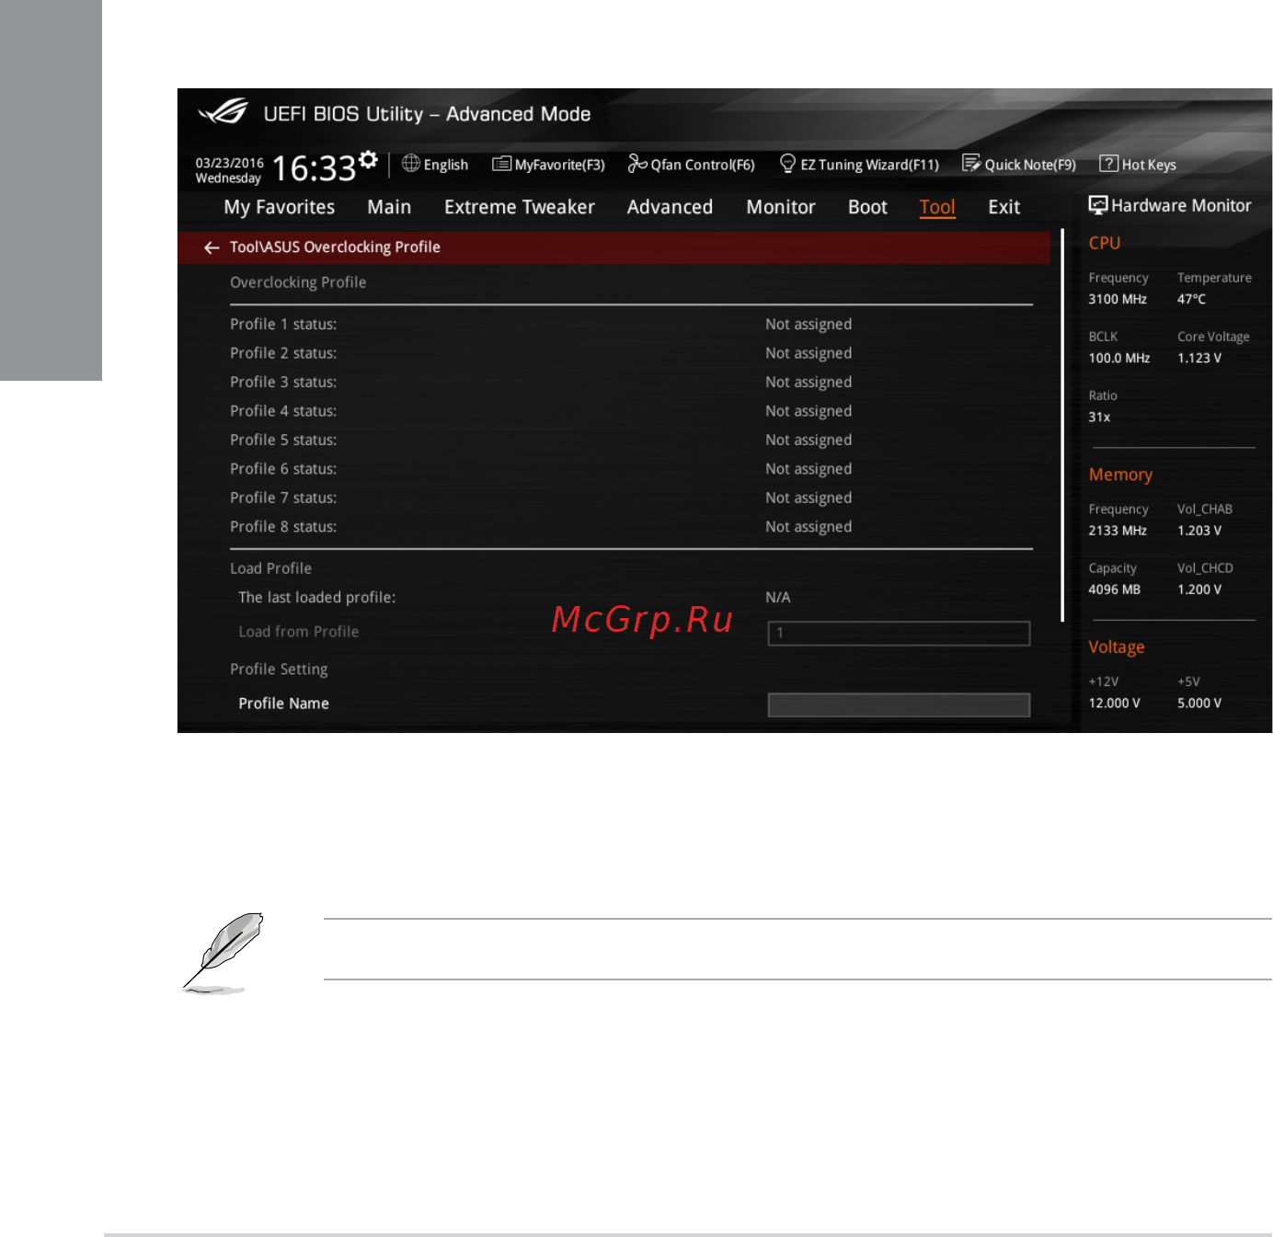Click the Qfan Control fan icon

pyautogui.click(x=637, y=164)
